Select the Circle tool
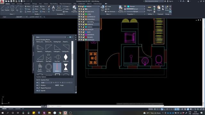Image resolution: width=205 pixels, height=115 pixels. pos(12,8)
